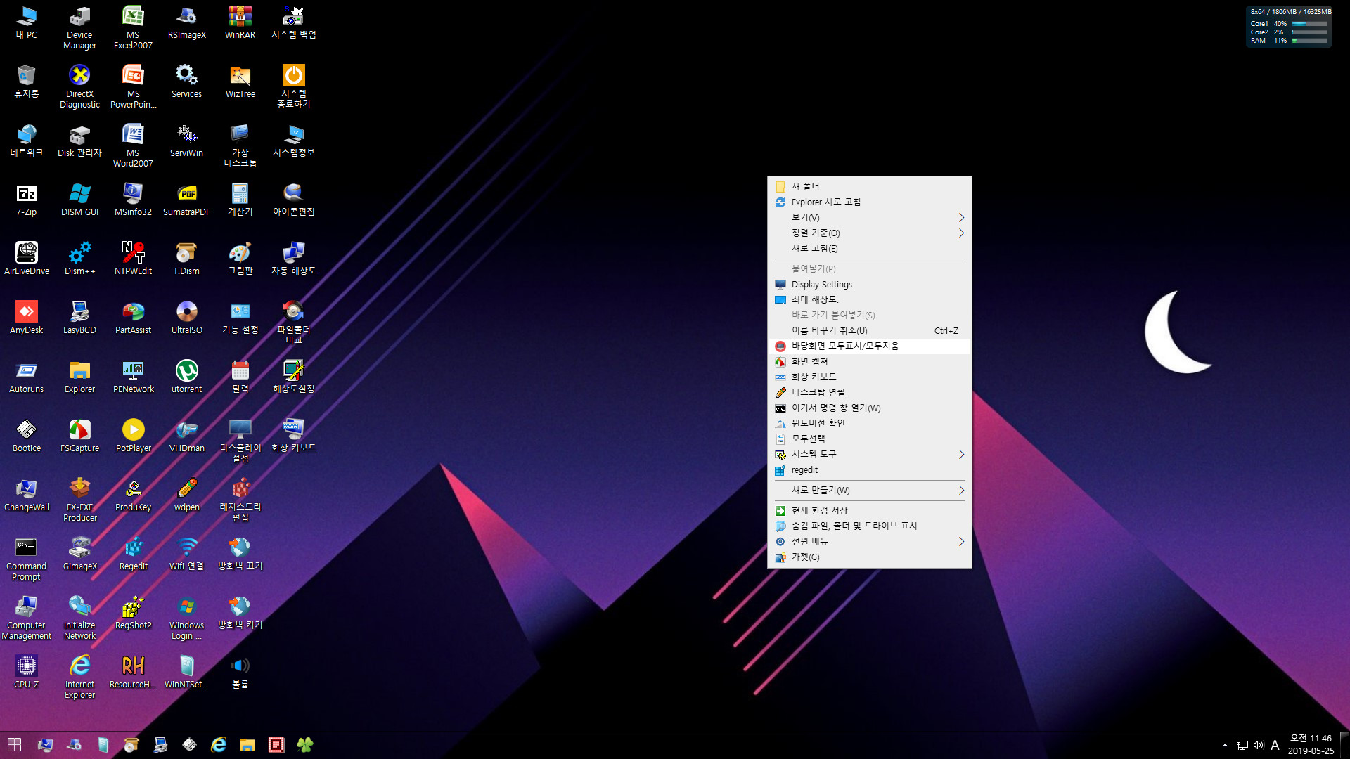Select 새 폴더 in context menu
The width and height of the screenshot is (1350, 759).
coord(869,186)
